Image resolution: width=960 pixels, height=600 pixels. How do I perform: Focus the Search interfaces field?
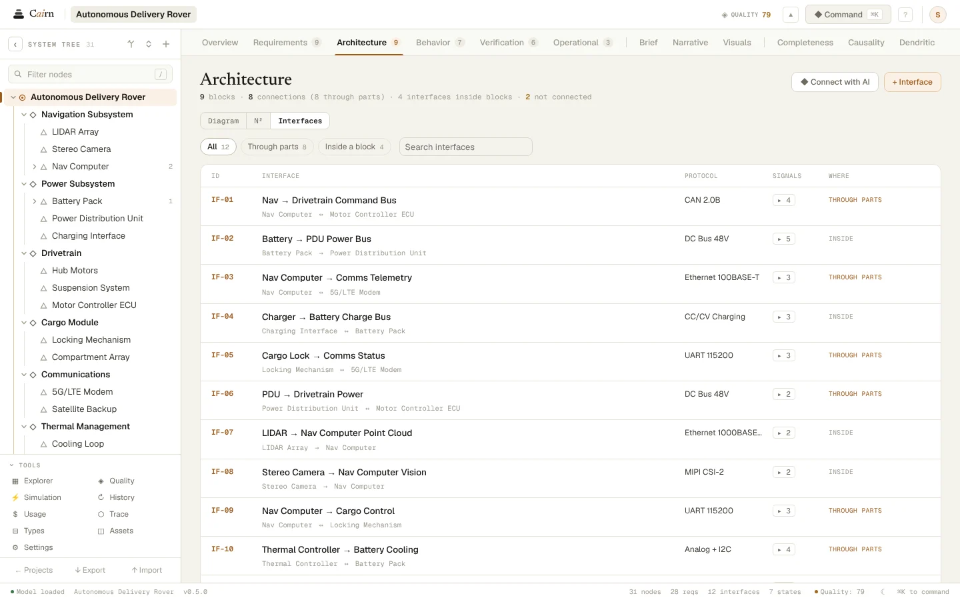point(465,147)
